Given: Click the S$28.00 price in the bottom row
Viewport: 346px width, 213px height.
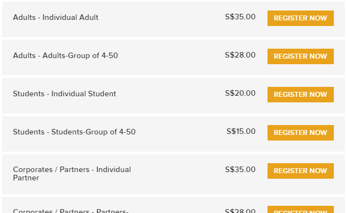Looking at the screenshot, I should 240,211.
